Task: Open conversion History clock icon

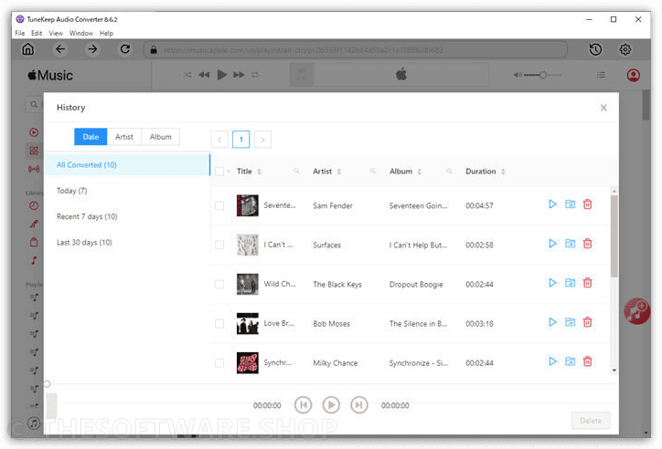Action: coord(595,49)
